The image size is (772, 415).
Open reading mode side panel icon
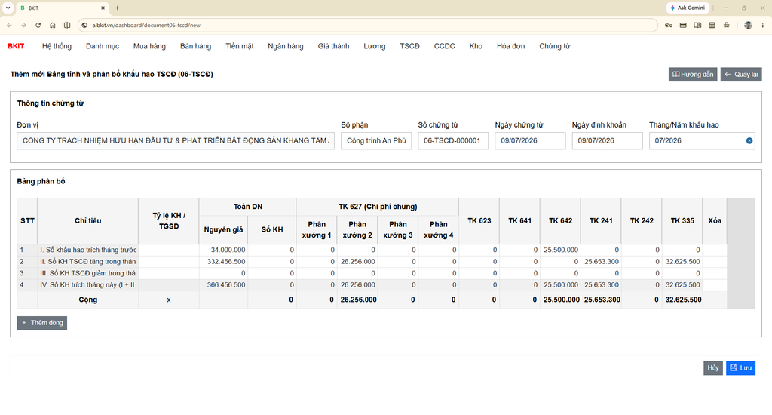697,25
